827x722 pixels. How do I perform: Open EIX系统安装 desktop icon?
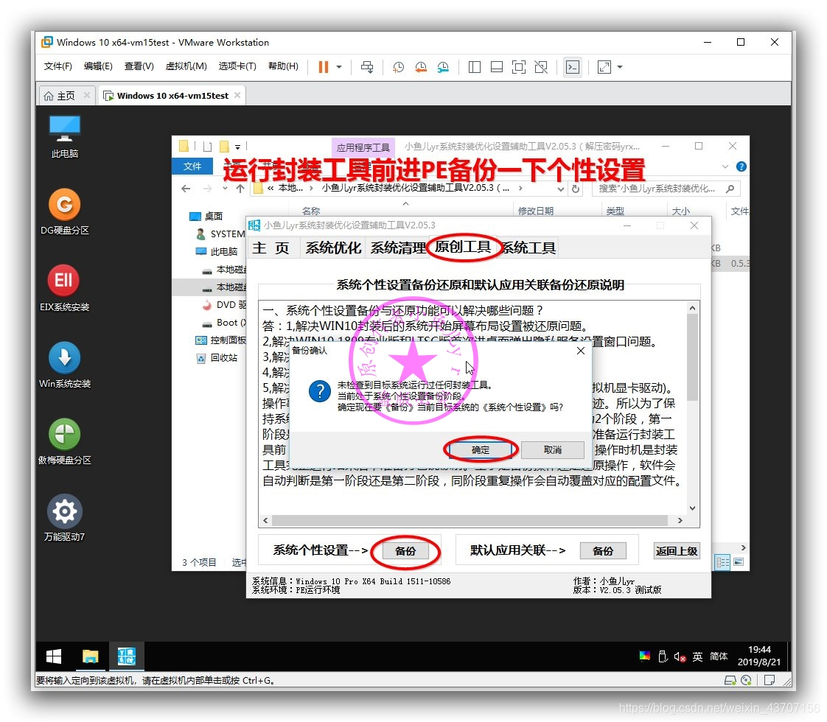(64, 288)
